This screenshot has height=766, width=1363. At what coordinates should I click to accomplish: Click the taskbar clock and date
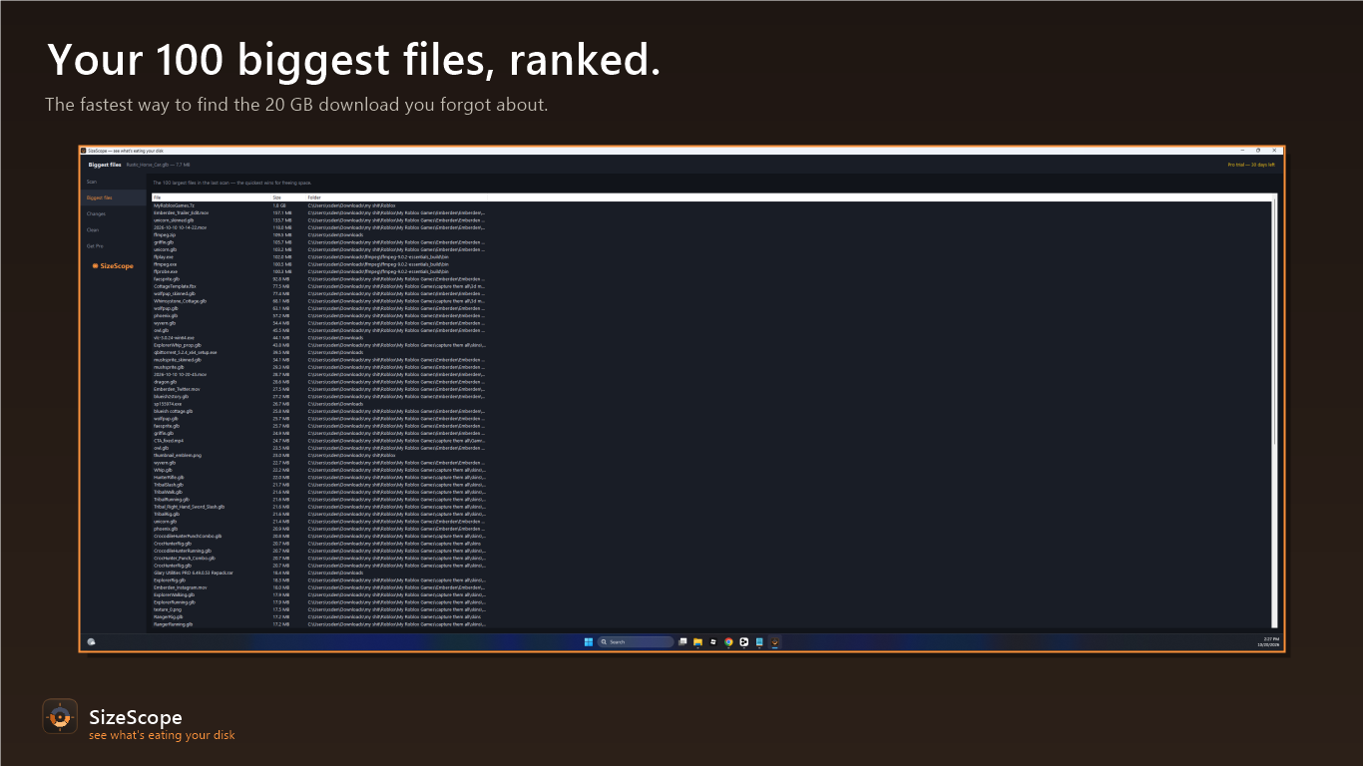pos(1270,641)
